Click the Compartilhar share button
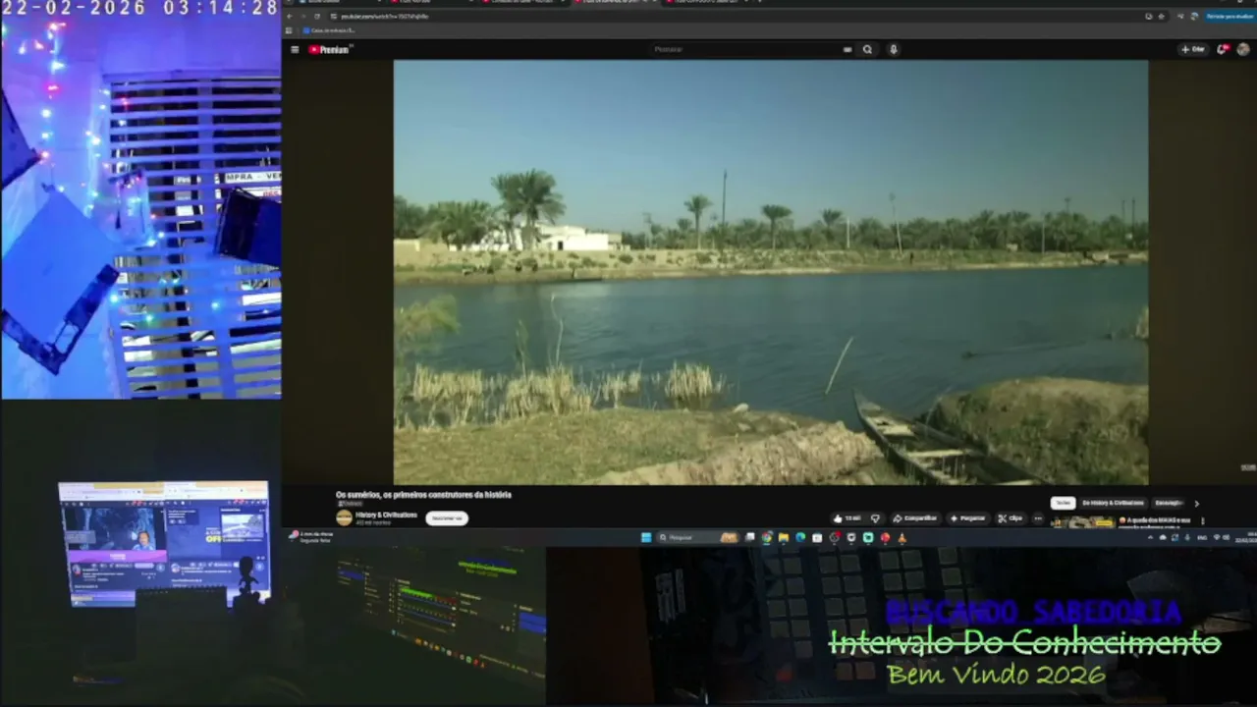The image size is (1257, 707). click(x=914, y=518)
